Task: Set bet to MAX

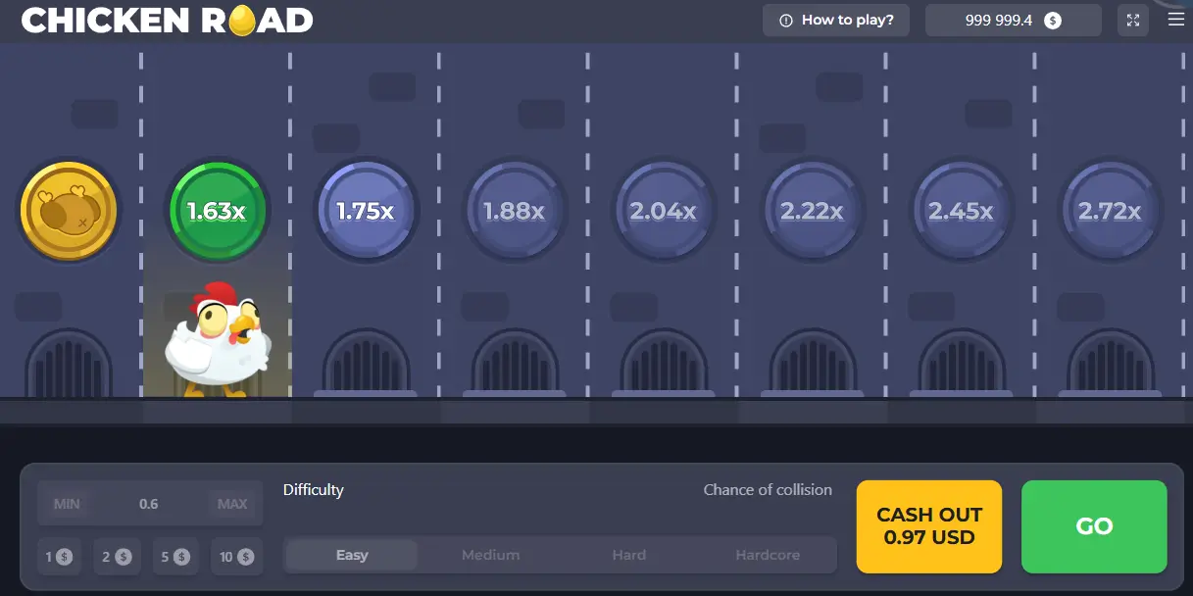Action: click(x=232, y=504)
